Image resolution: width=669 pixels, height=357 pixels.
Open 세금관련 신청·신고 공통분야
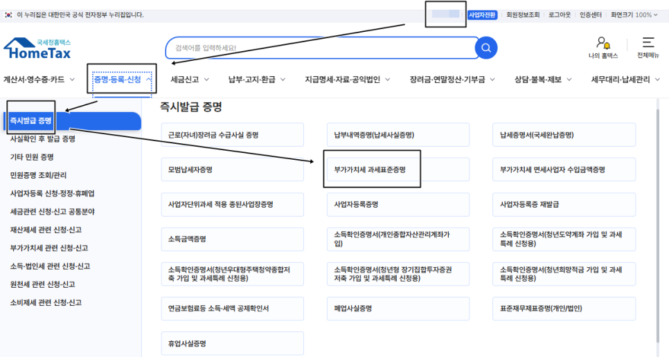53,212
